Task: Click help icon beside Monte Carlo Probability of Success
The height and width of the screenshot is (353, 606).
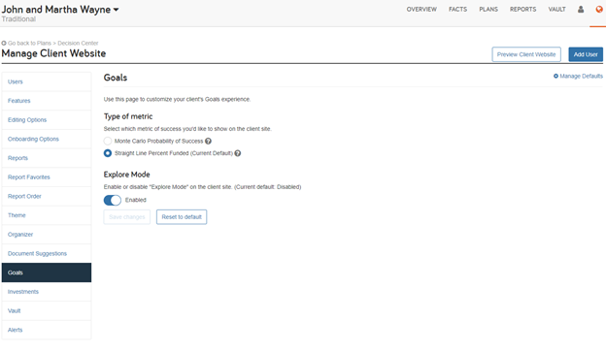Action: [208, 142]
